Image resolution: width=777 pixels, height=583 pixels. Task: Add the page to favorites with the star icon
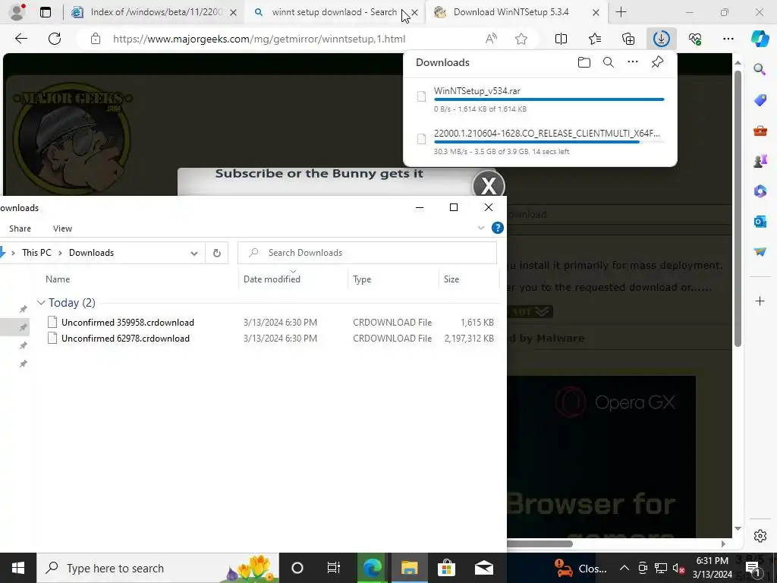(x=521, y=39)
